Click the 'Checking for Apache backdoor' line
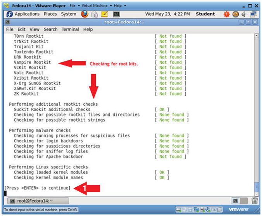The image size is (262, 216). (48, 156)
